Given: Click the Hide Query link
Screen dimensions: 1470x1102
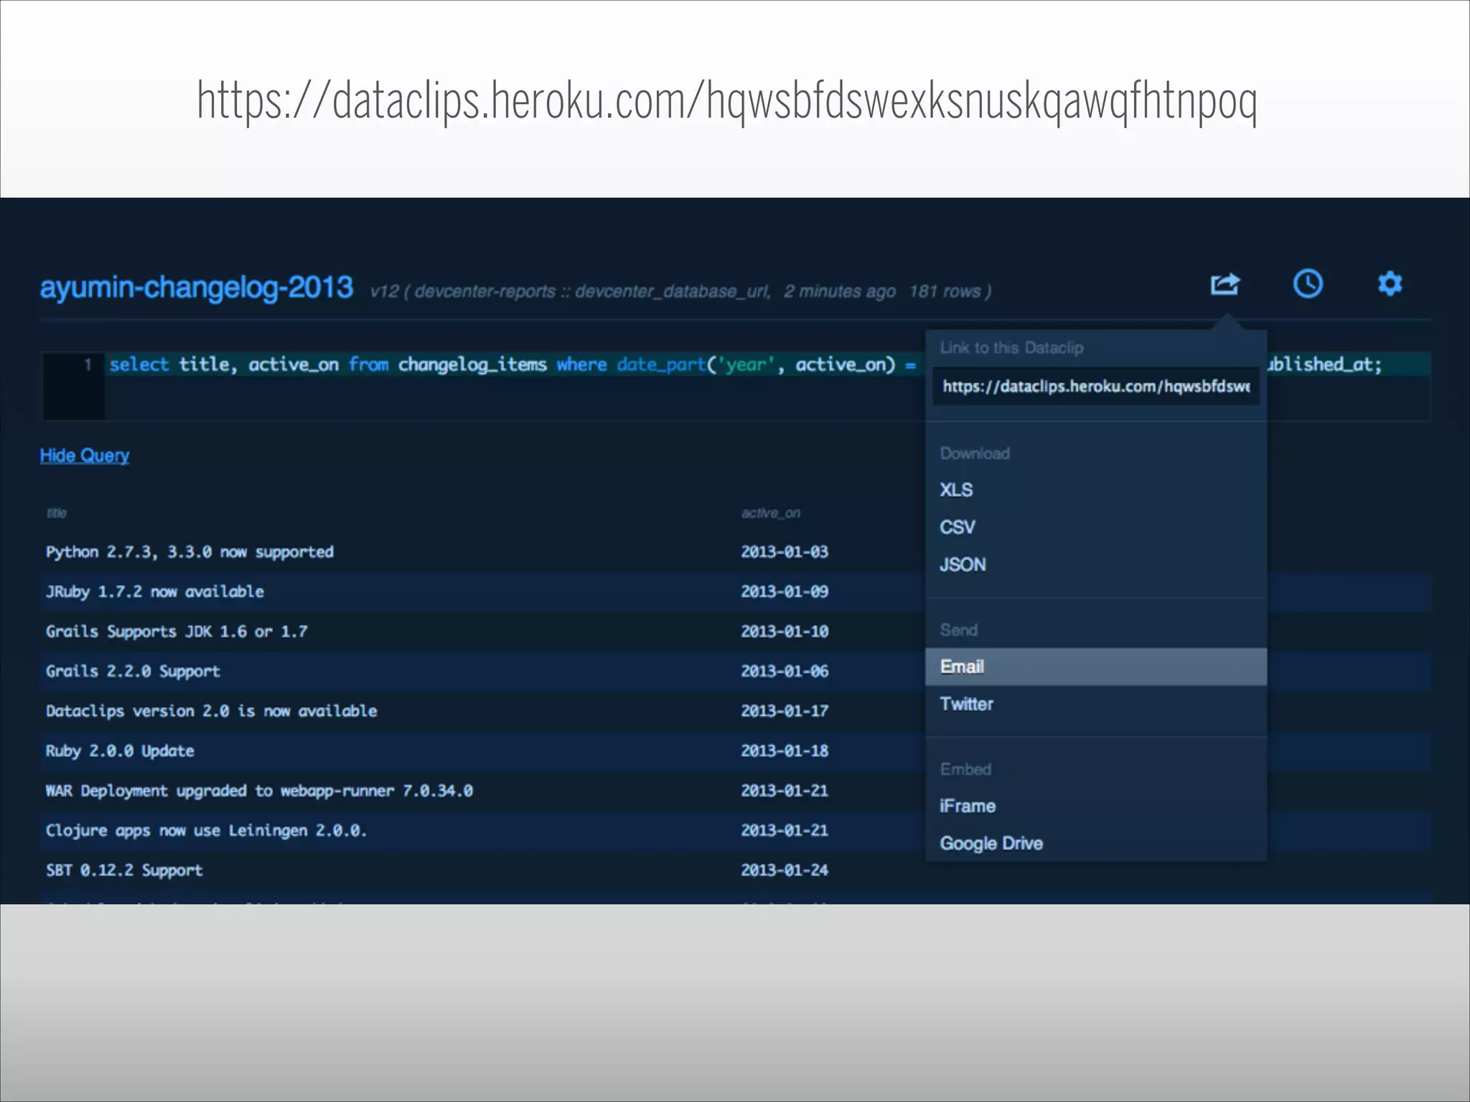Looking at the screenshot, I should click(x=85, y=455).
